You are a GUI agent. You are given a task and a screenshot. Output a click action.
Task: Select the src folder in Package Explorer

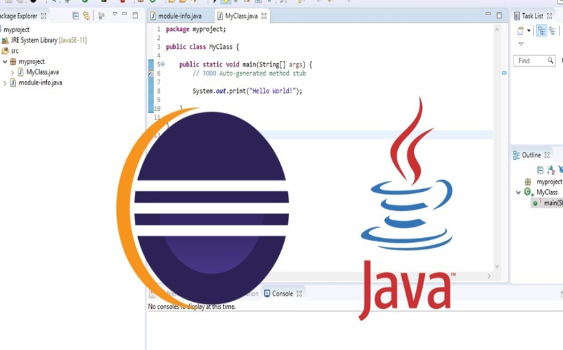(14, 51)
